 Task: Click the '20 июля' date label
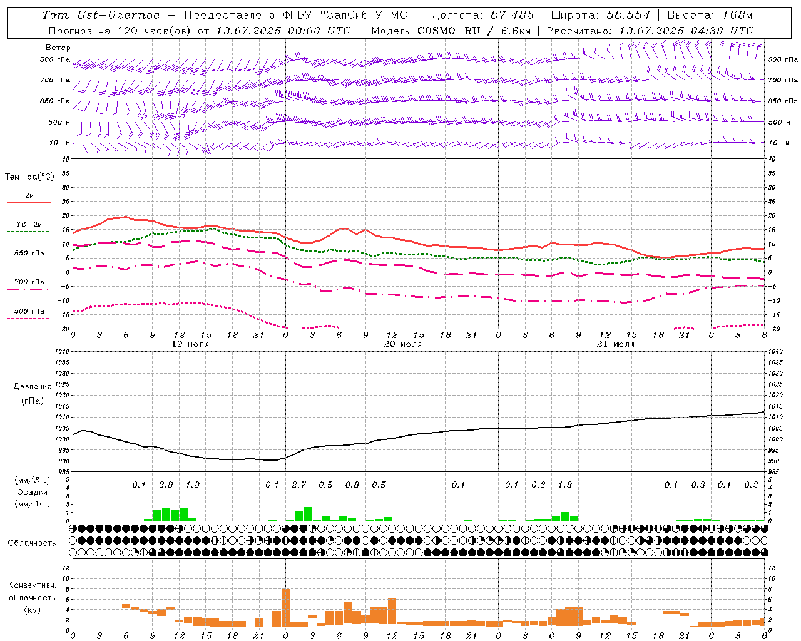click(x=403, y=344)
